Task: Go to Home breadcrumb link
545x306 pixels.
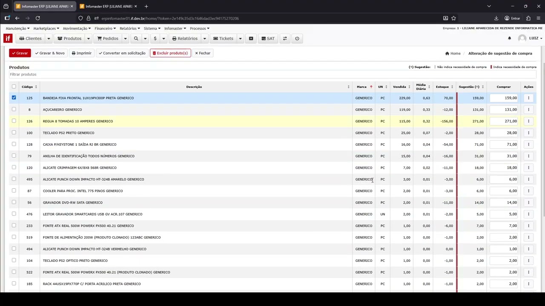Action: click(x=453, y=54)
